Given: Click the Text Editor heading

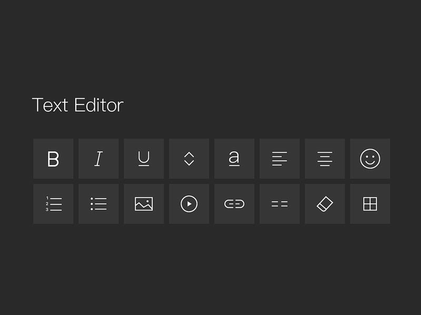Looking at the screenshot, I should click(x=77, y=105).
